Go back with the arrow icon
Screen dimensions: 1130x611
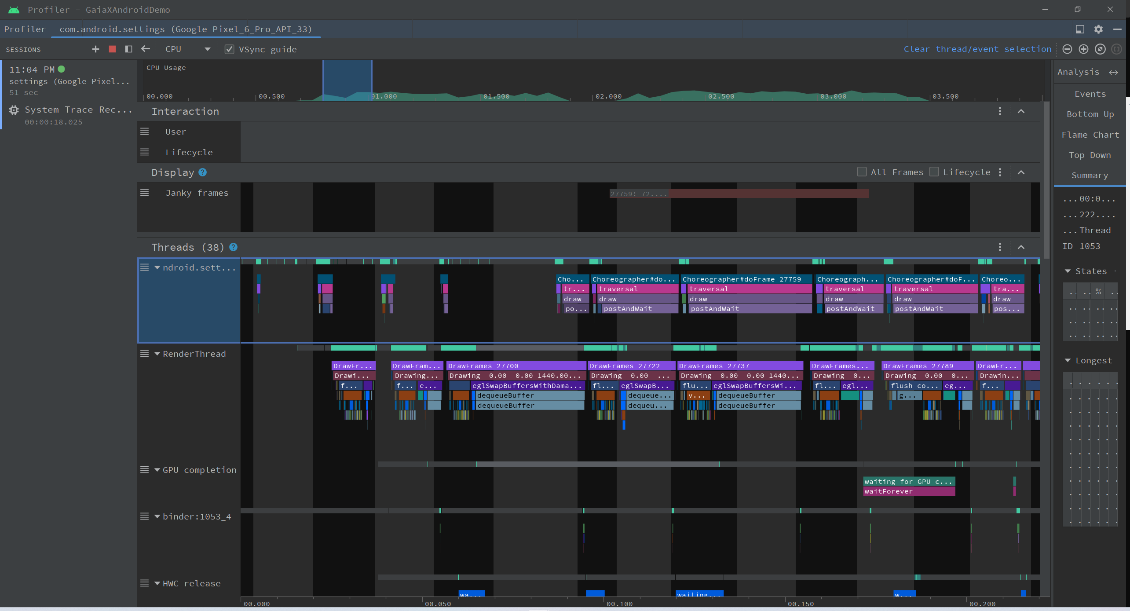(146, 49)
